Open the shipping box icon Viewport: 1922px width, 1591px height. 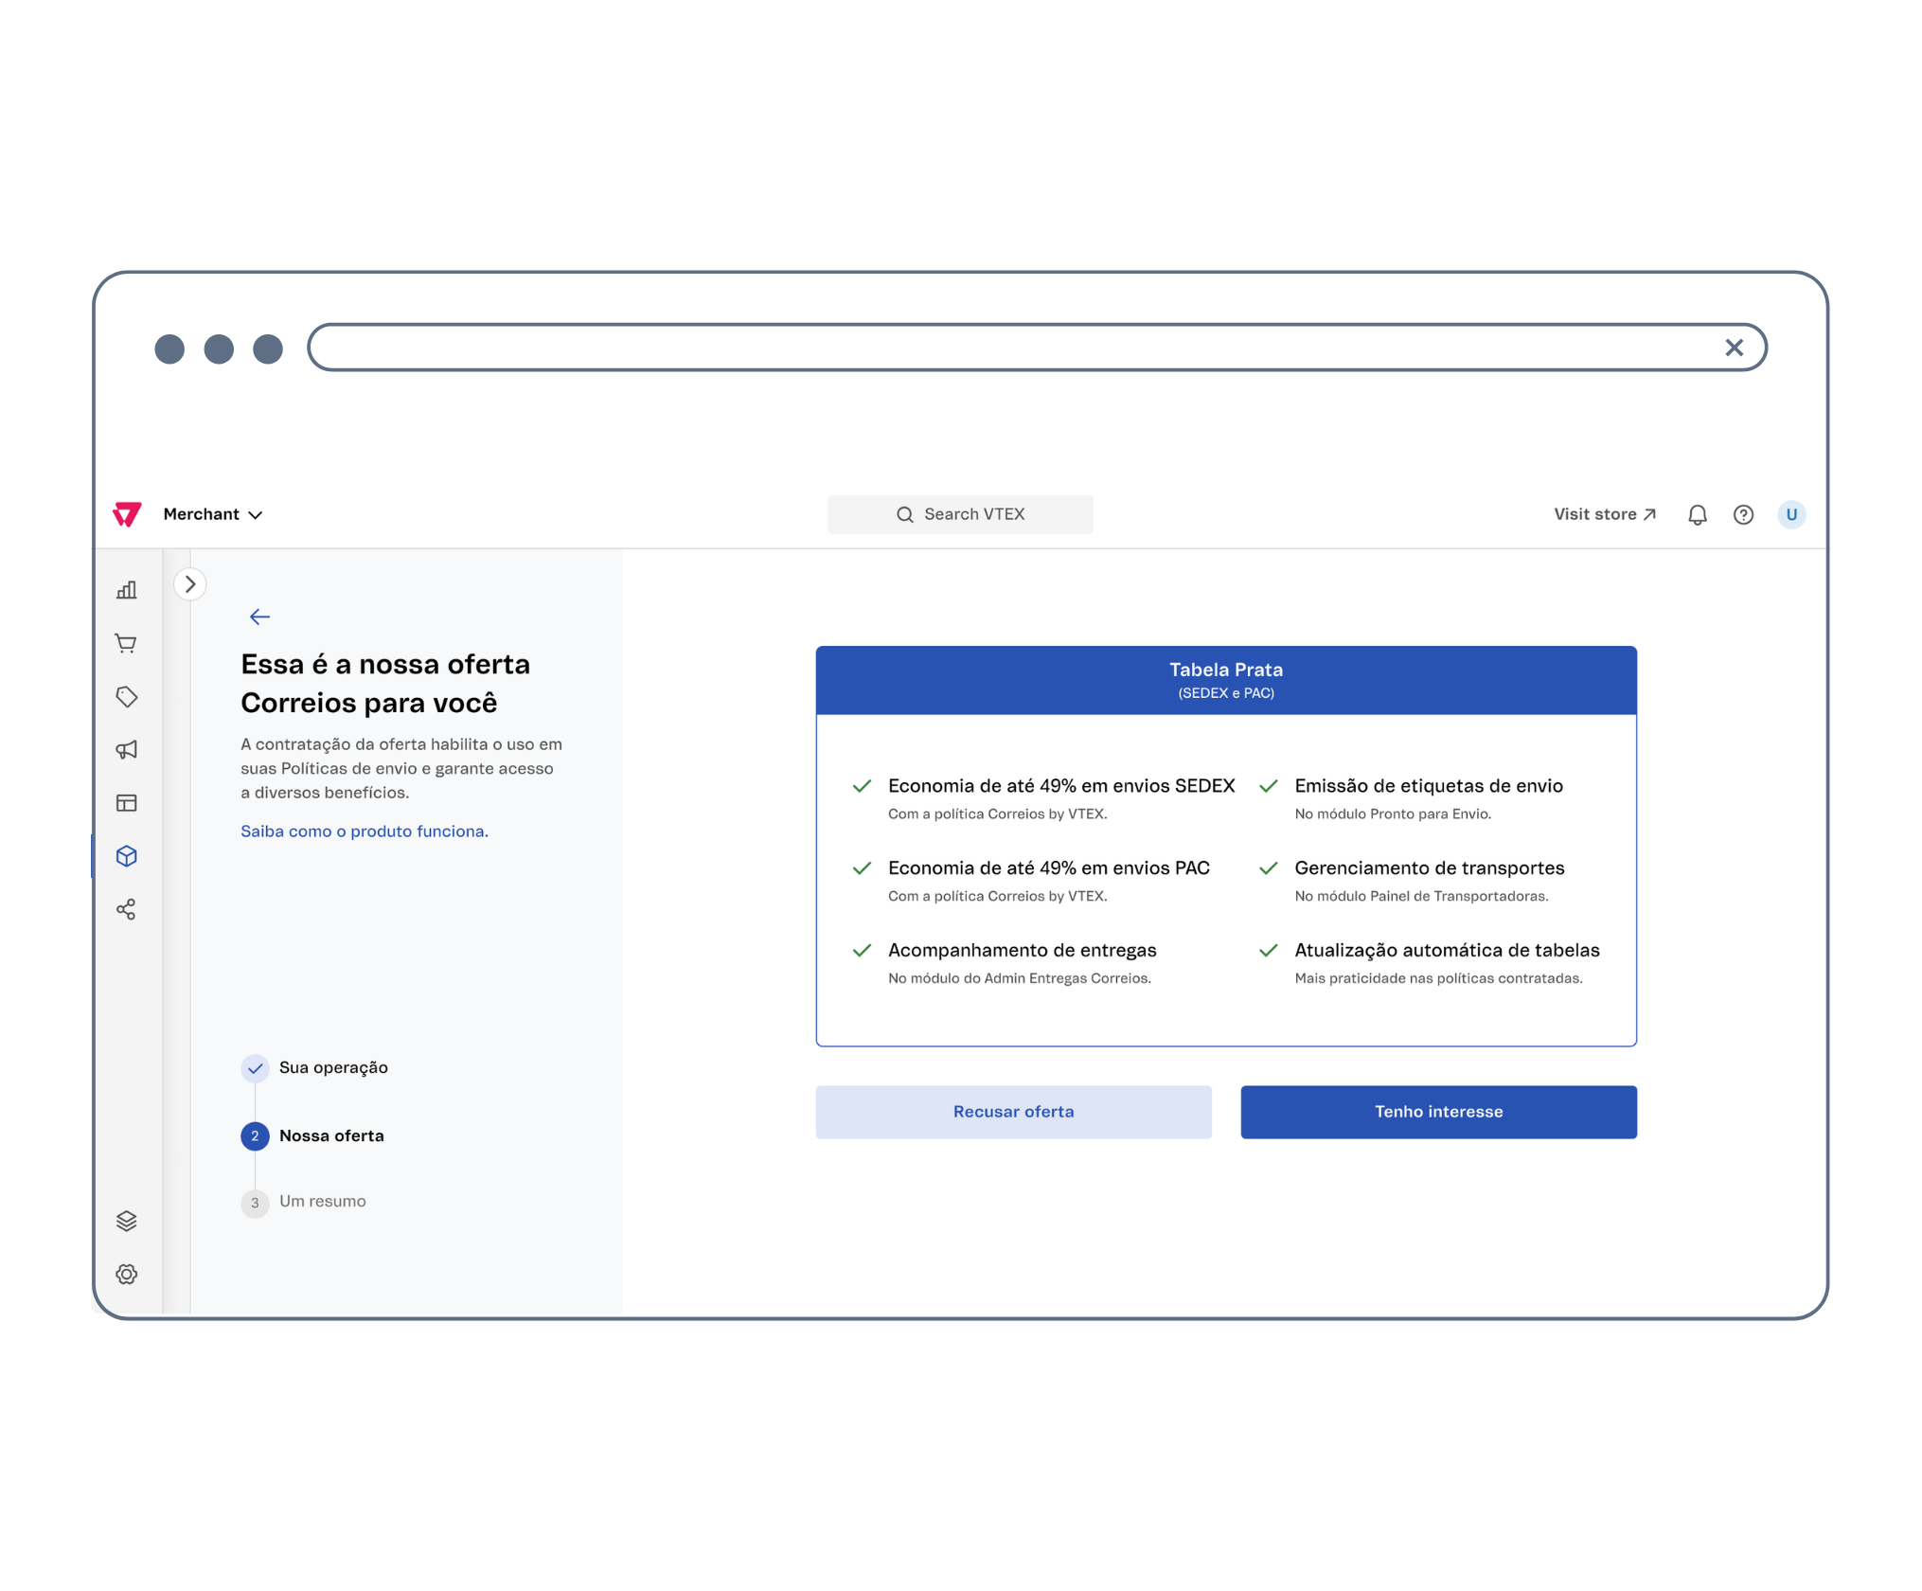tap(127, 856)
